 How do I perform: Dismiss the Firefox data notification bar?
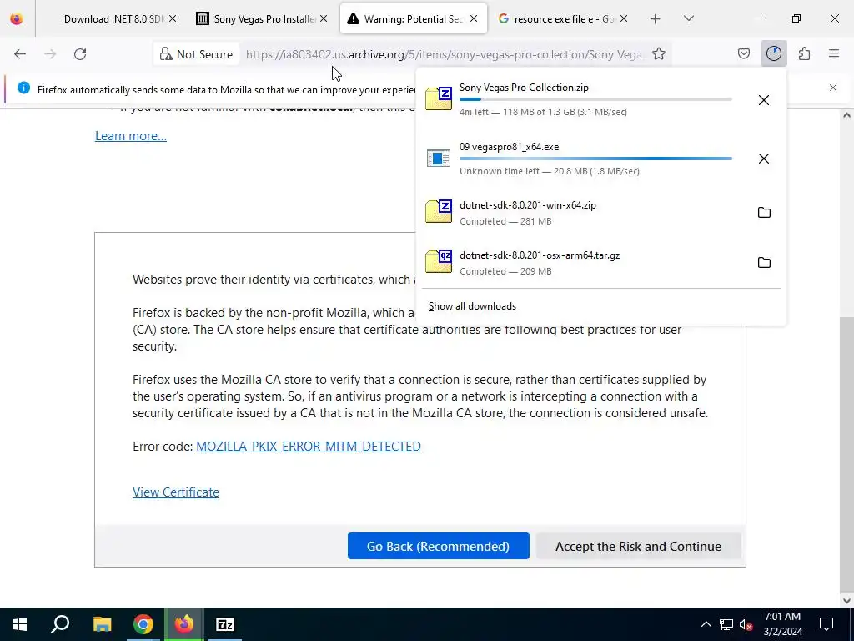[833, 88]
